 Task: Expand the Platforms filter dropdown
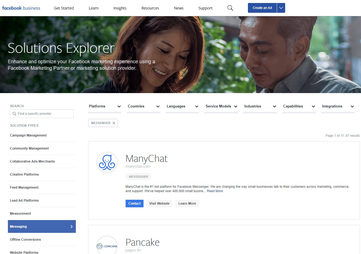[105, 106]
